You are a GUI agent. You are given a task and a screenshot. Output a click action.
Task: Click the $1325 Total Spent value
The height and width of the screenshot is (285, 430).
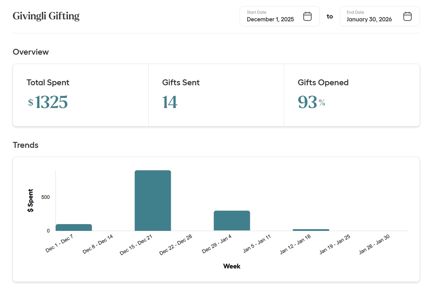click(48, 102)
